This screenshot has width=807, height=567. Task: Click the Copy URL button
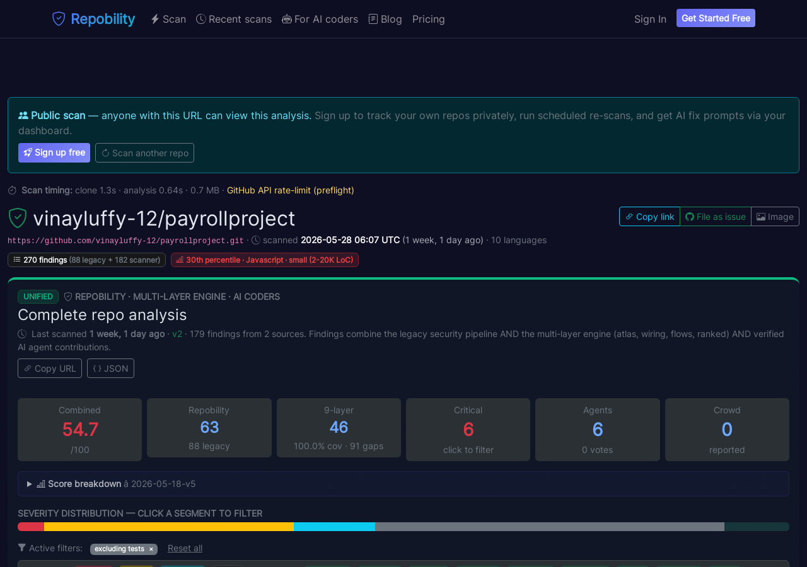(x=50, y=369)
